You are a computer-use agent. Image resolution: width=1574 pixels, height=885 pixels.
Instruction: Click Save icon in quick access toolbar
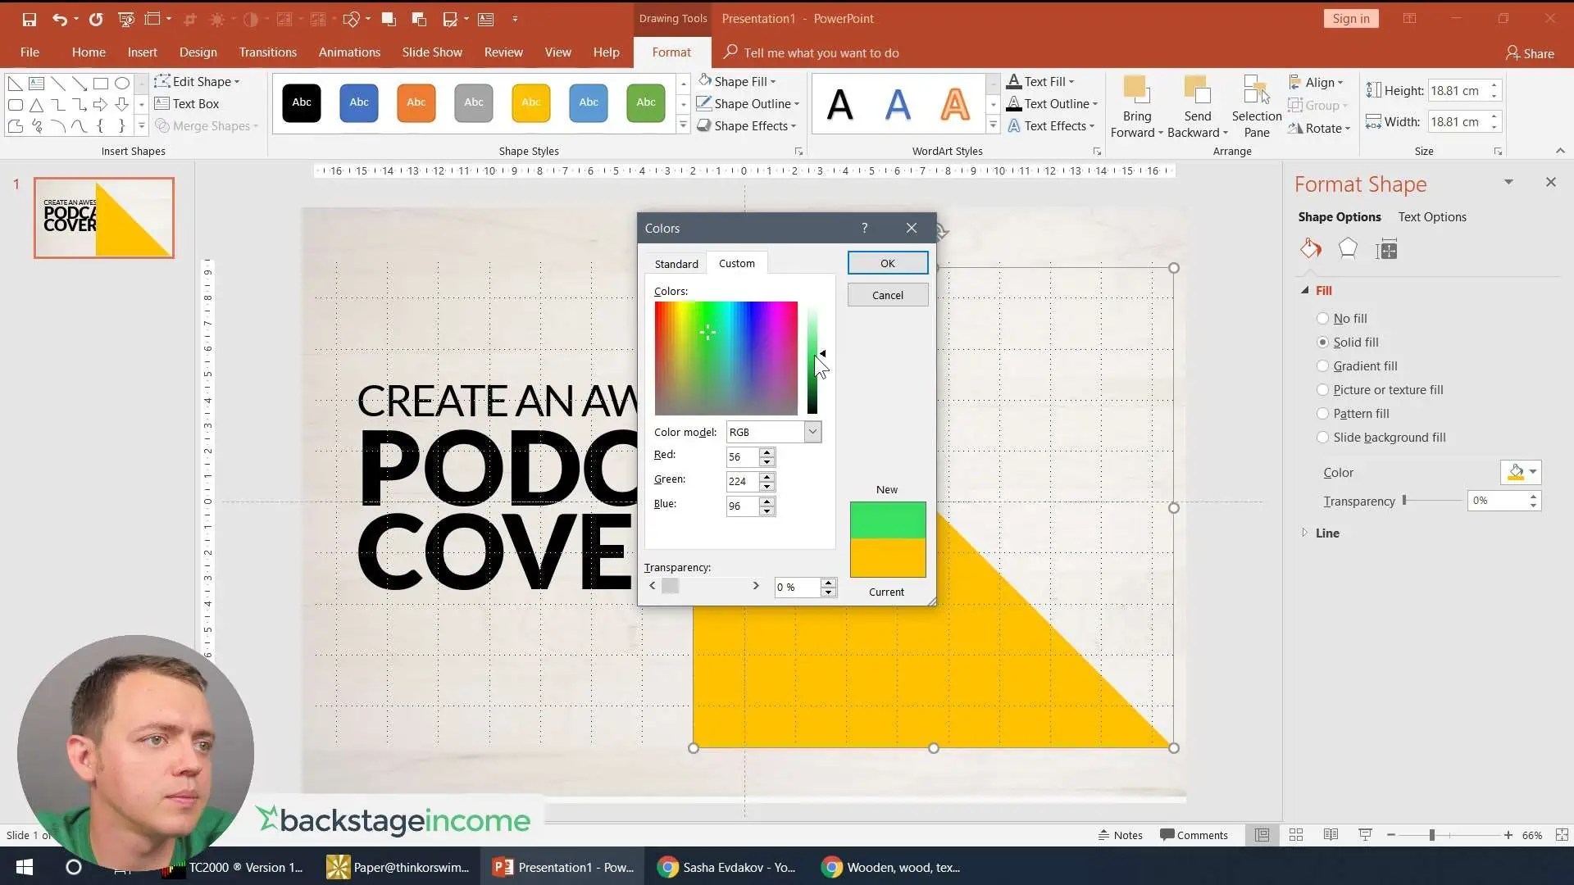[30, 18]
